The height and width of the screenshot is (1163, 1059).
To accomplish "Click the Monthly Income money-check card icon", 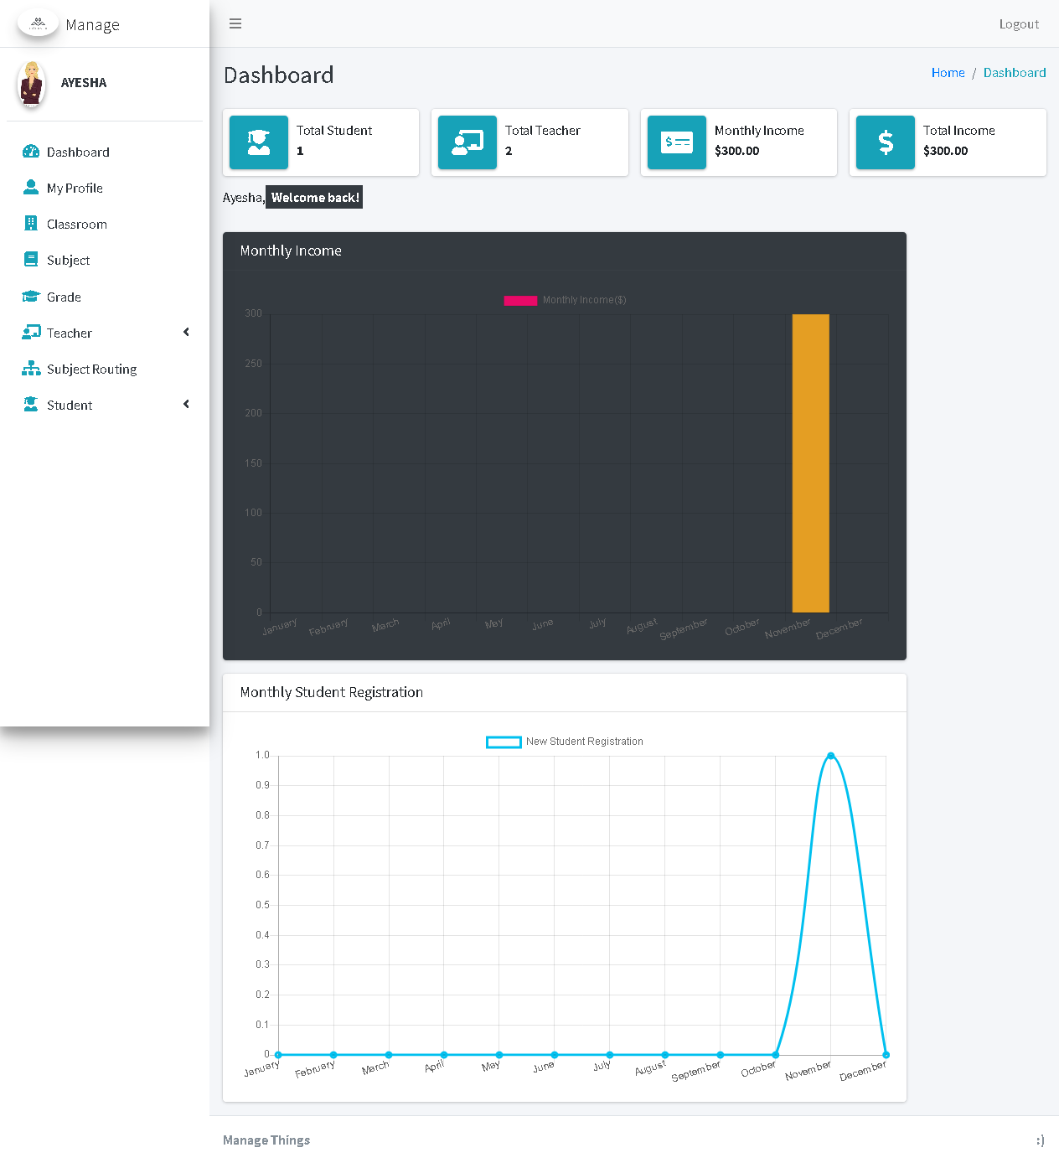I will tap(677, 142).
